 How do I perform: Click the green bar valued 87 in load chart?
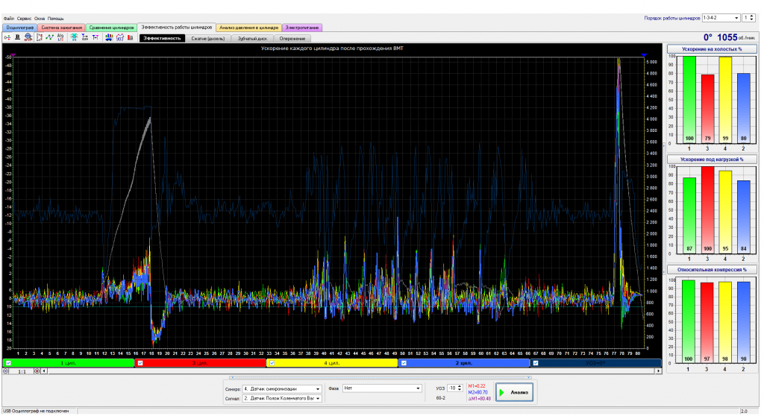pyautogui.click(x=689, y=215)
